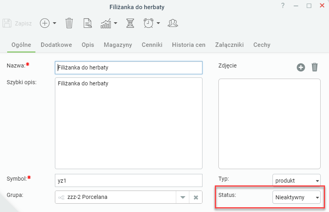Image resolution: width=329 pixels, height=212 pixels.
Task: Switch to the Ogólne tab
Action: click(x=21, y=45)
